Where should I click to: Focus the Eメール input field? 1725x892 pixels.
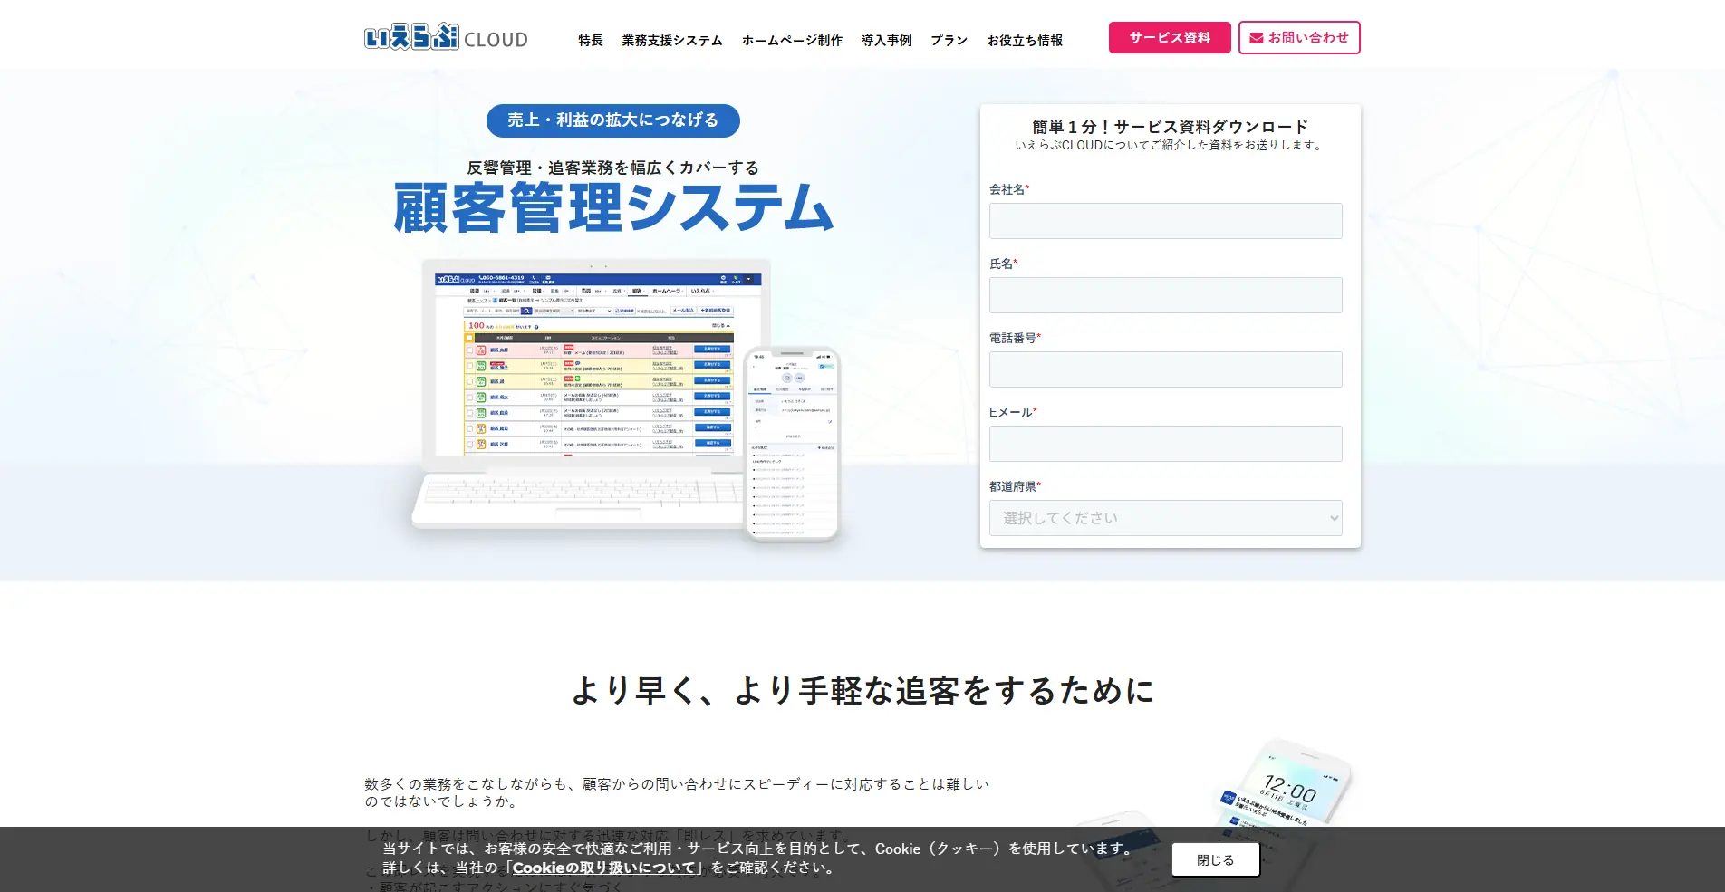[x=1166, y=444]
